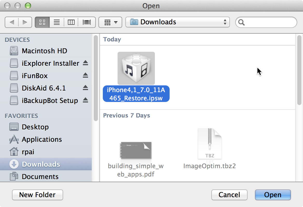Go forward with the right arrow

[x=25, y=22]
